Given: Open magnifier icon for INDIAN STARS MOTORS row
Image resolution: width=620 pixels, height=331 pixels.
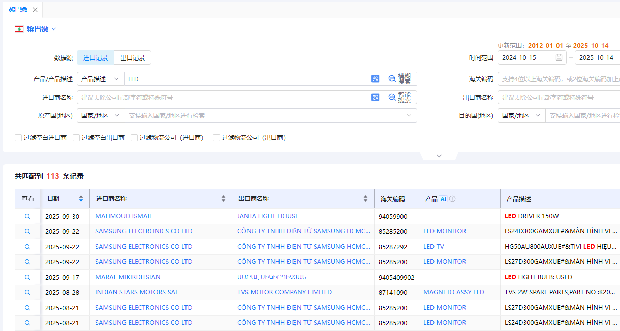Looking at the screenshot, I should [x=27, y=292].
